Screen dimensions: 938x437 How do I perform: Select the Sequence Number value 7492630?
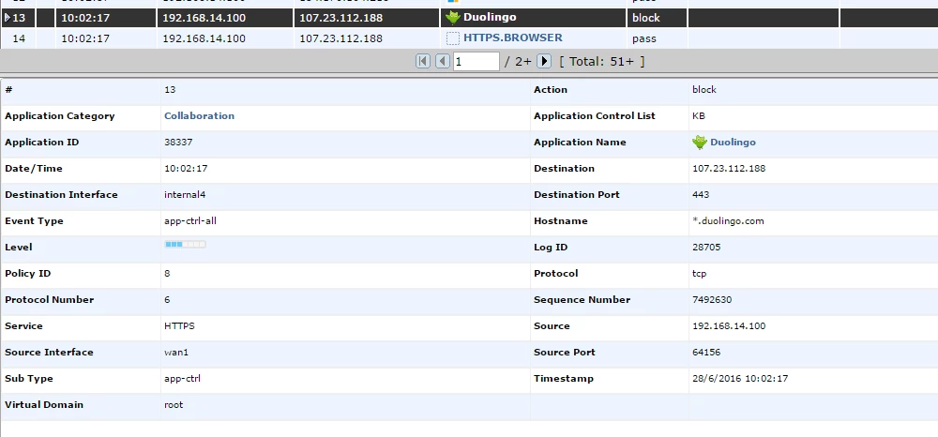click(x=712, y=300)
